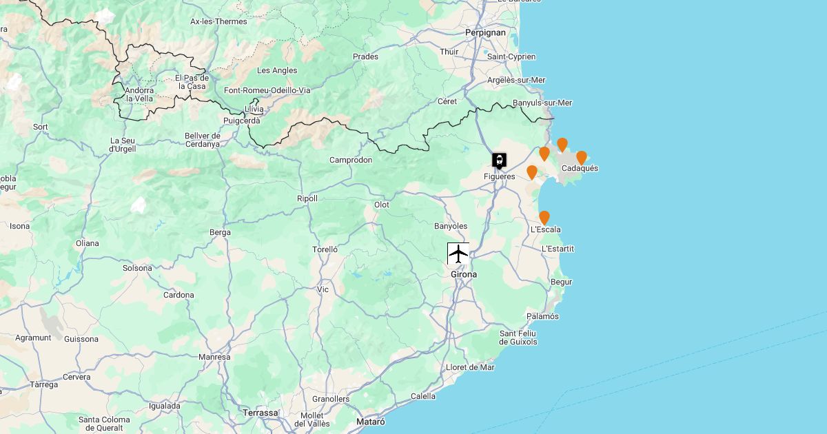Click the Ripoll town label
827x434 pixels.
click(307, 198)
